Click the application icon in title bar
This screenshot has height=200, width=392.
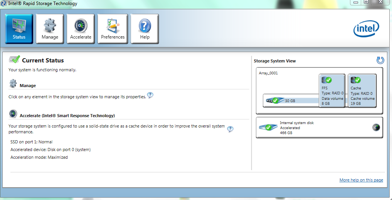coord(4,3)
